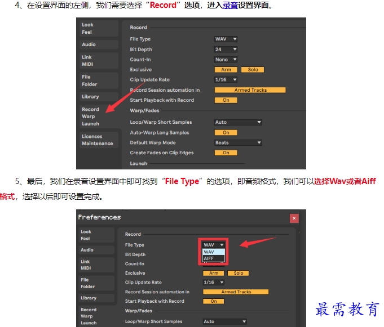Select Library tab in step 4 screenshot
The width and height of the screenshot is (384, 327).
tap(99, 97)
